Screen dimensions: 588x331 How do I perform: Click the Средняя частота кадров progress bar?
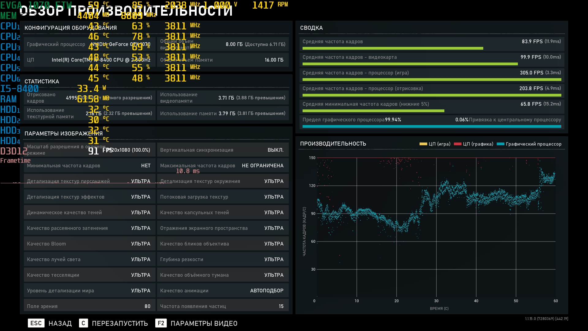(393, 48)
